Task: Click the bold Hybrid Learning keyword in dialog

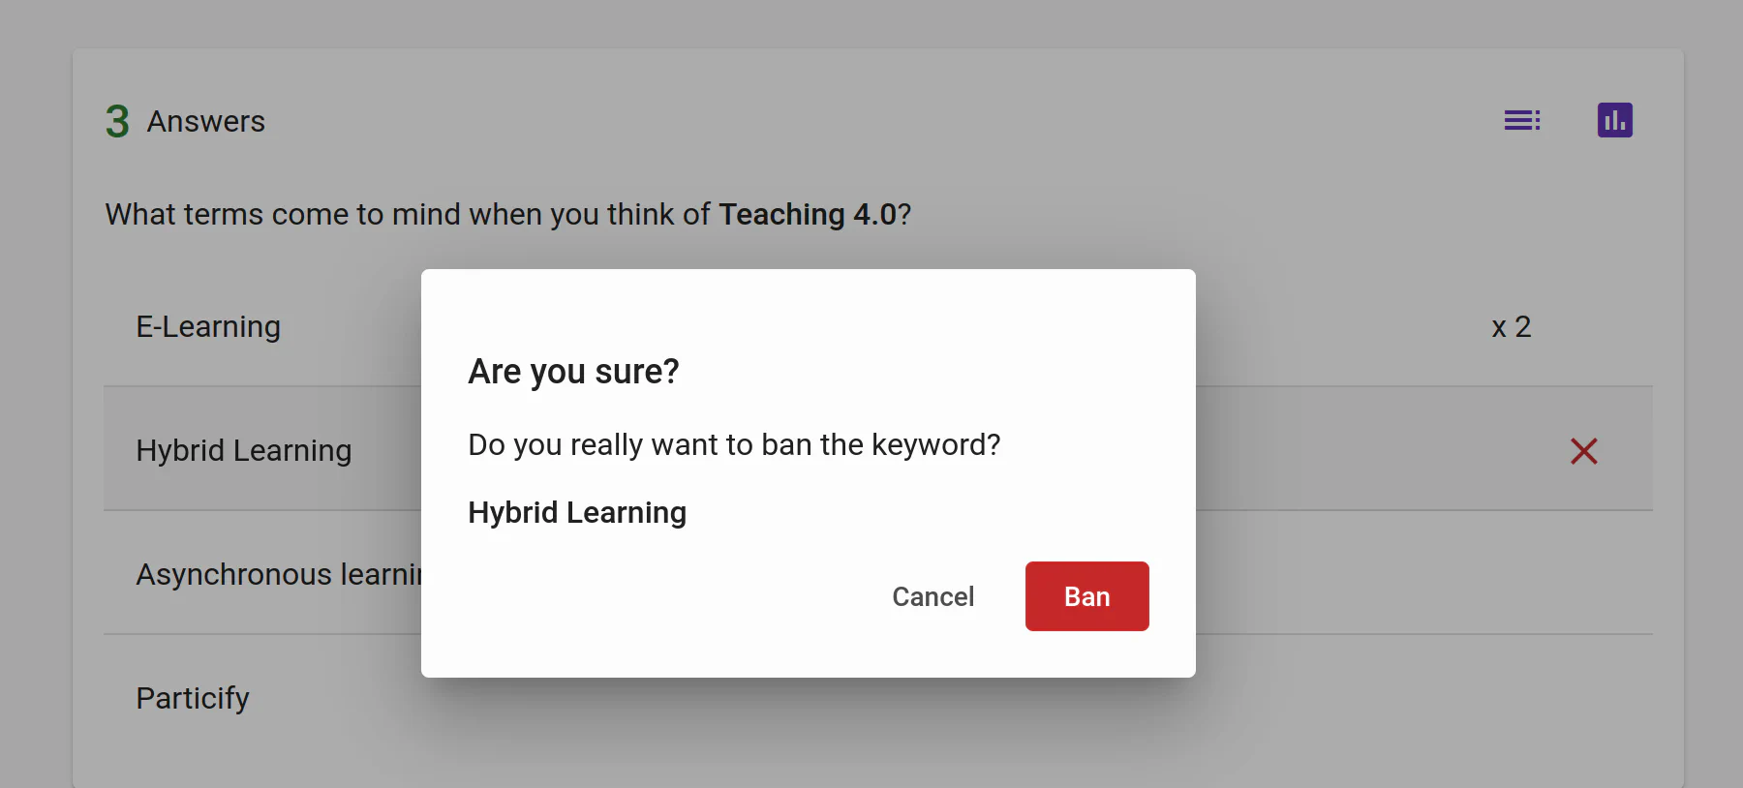Action: pyautogui.click(x=577, y=513)
